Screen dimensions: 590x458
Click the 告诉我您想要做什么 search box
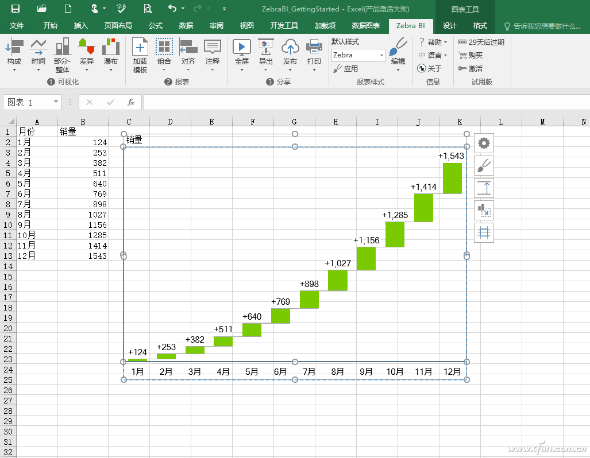pyautogui.click(x=542, y=26)
